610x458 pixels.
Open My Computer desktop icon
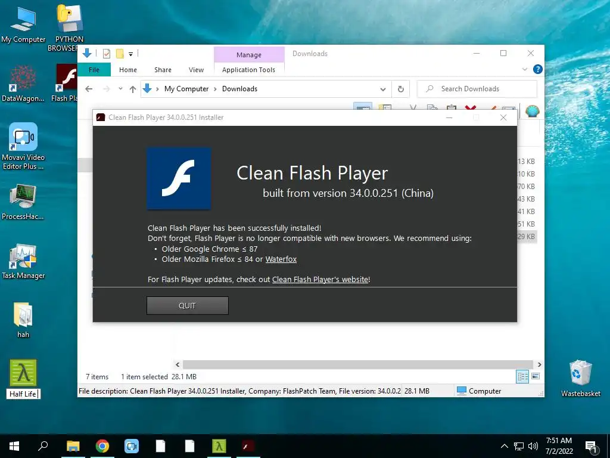pos(23,25)
